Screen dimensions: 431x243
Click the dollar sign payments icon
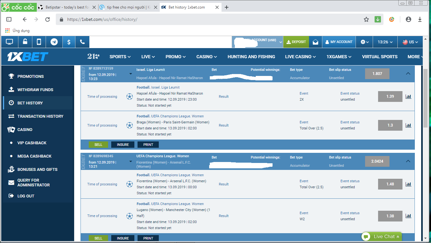[69, 42]
